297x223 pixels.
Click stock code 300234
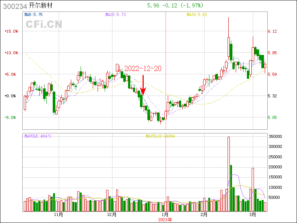[14, 6]
